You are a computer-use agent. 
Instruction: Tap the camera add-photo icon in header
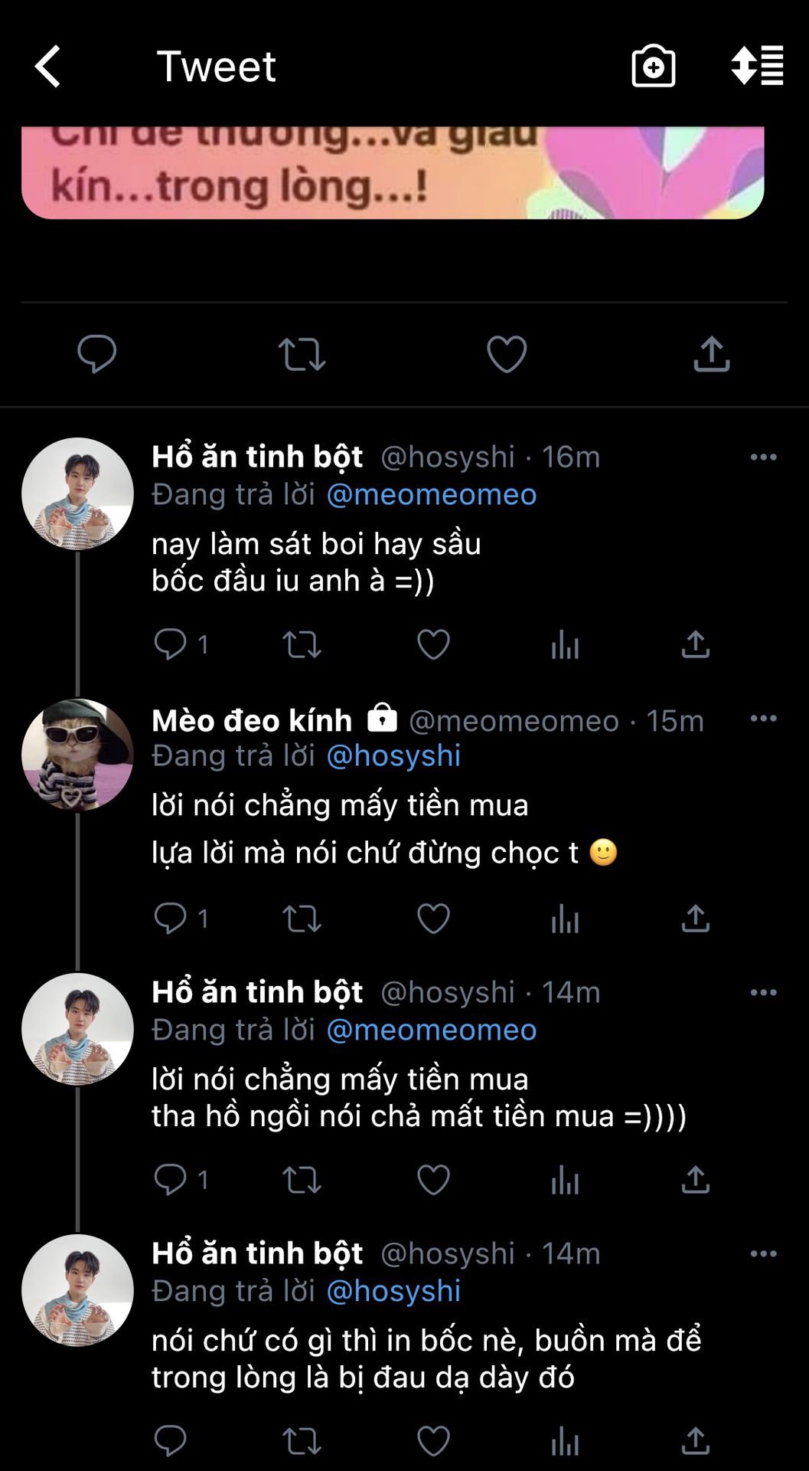point(653,67)
